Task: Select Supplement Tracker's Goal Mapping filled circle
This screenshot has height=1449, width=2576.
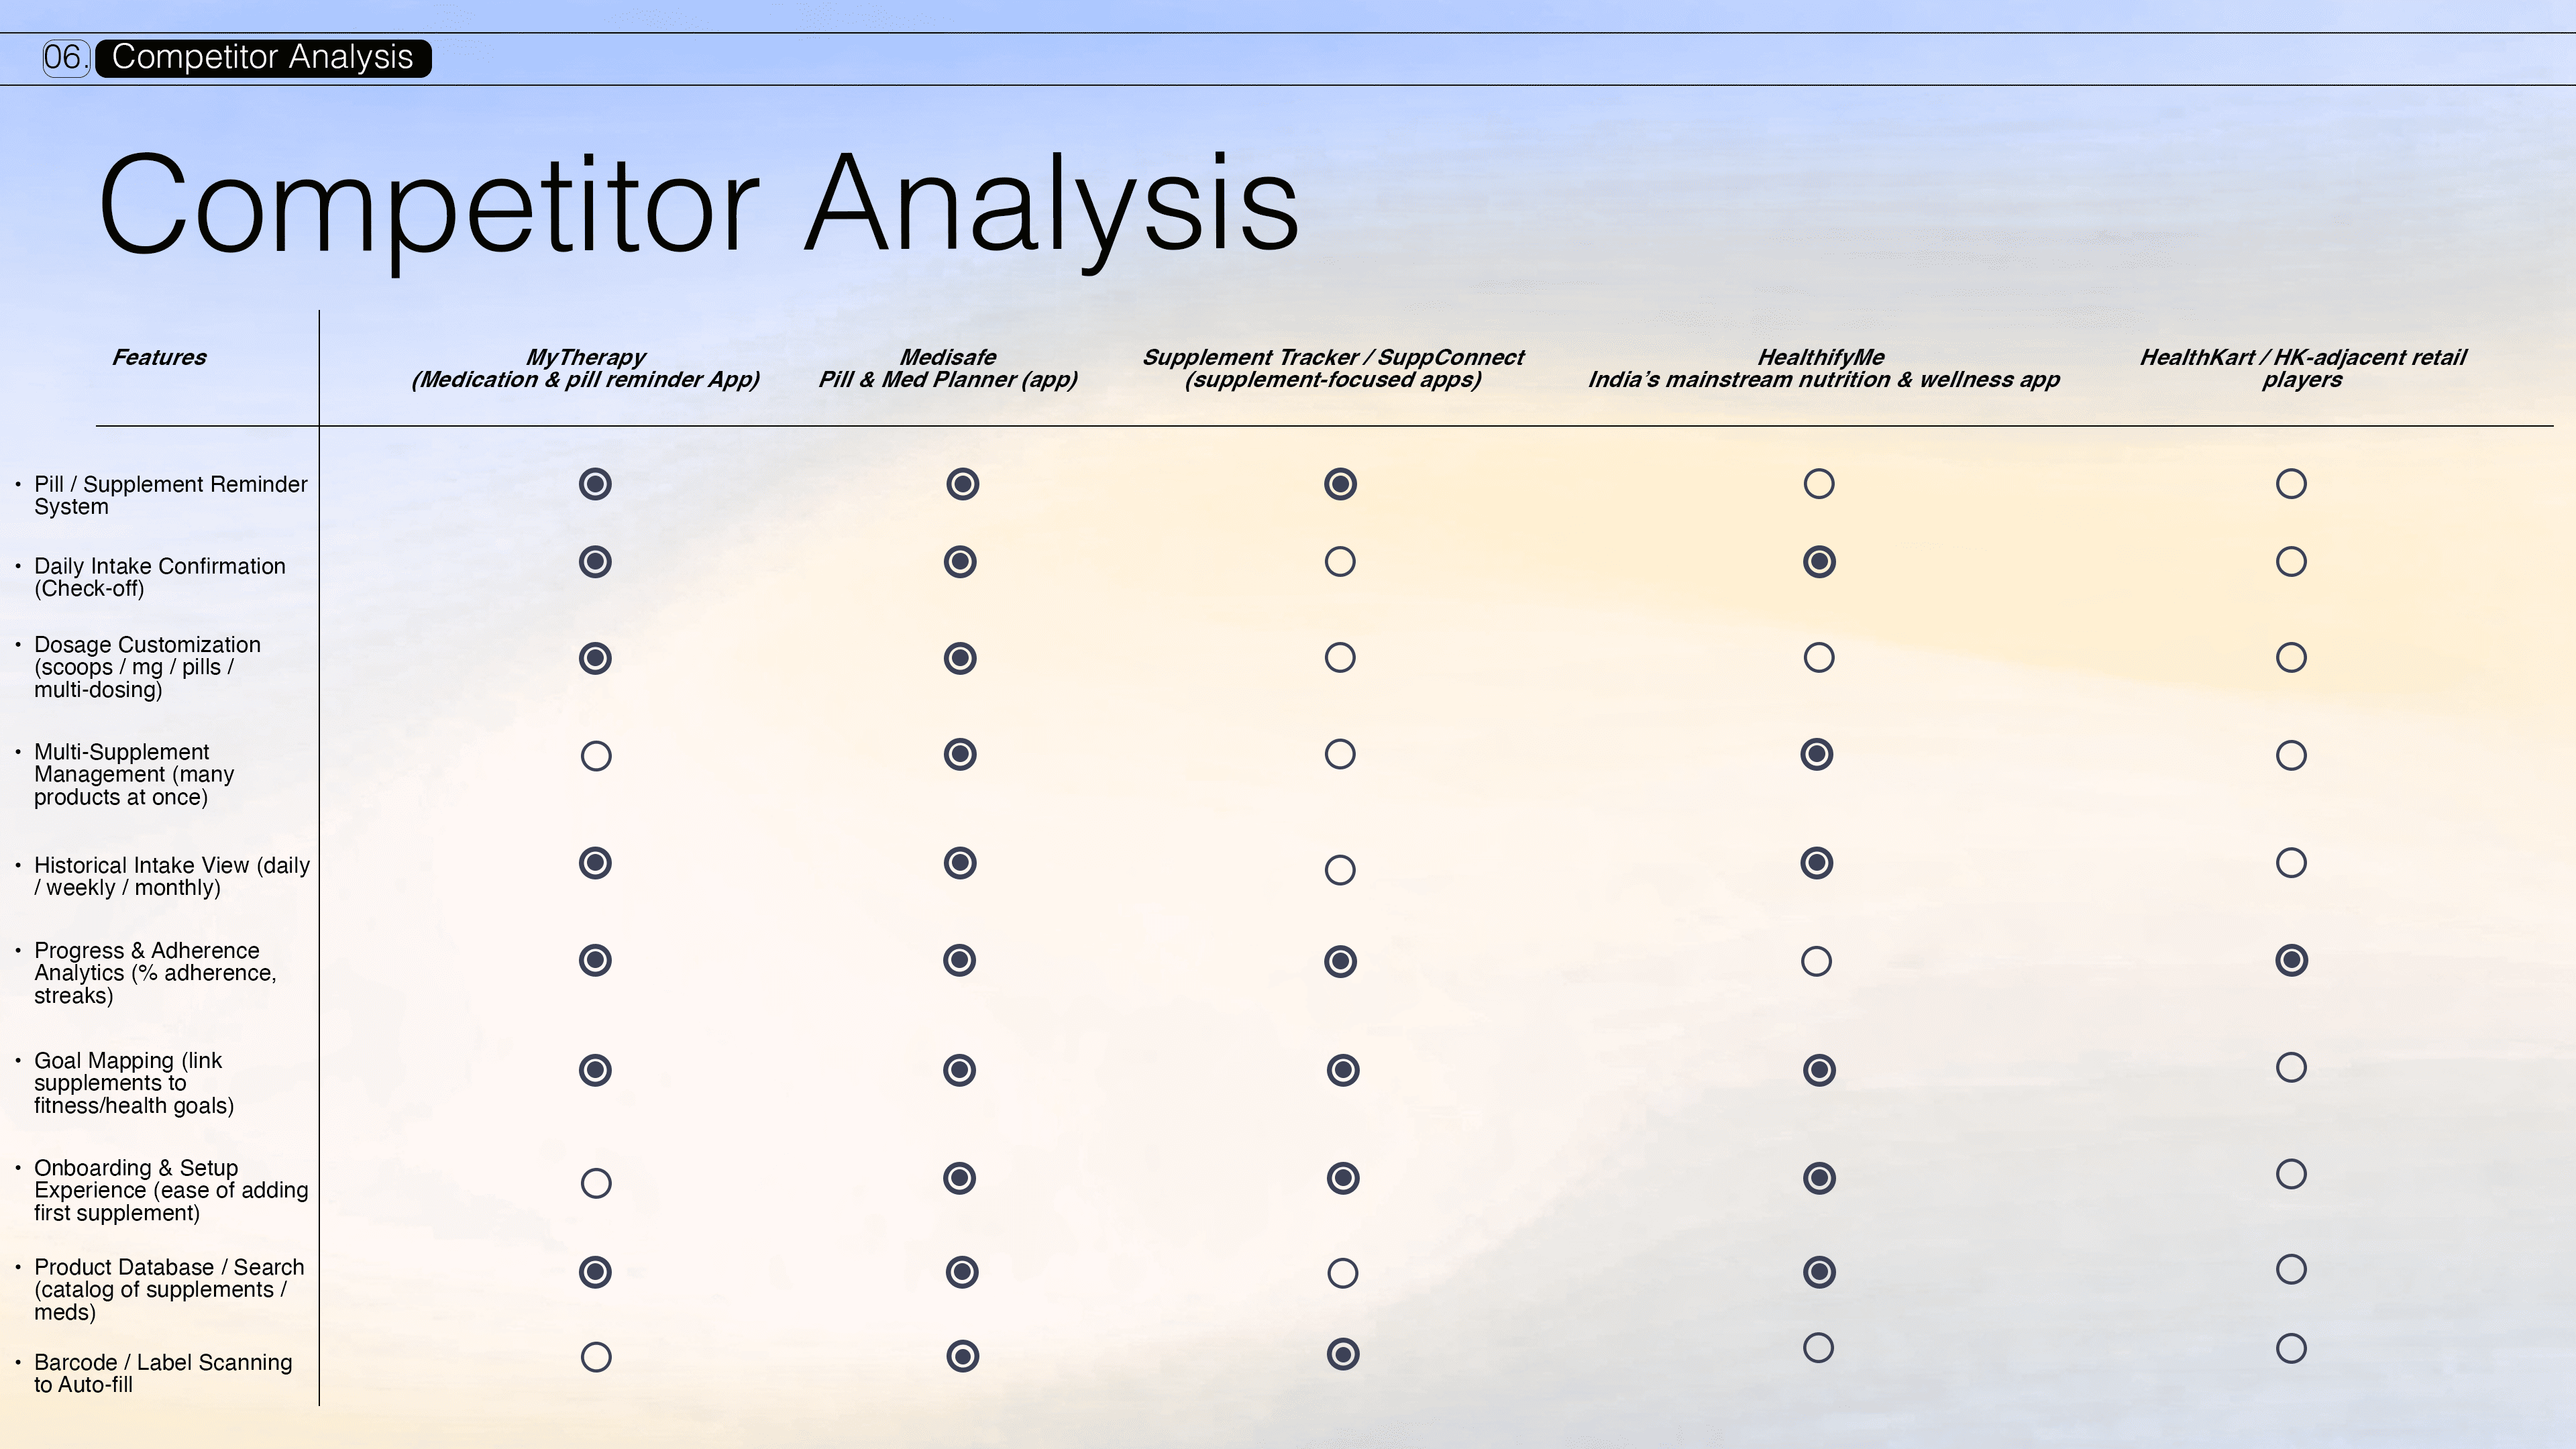Action: 1343,1070
